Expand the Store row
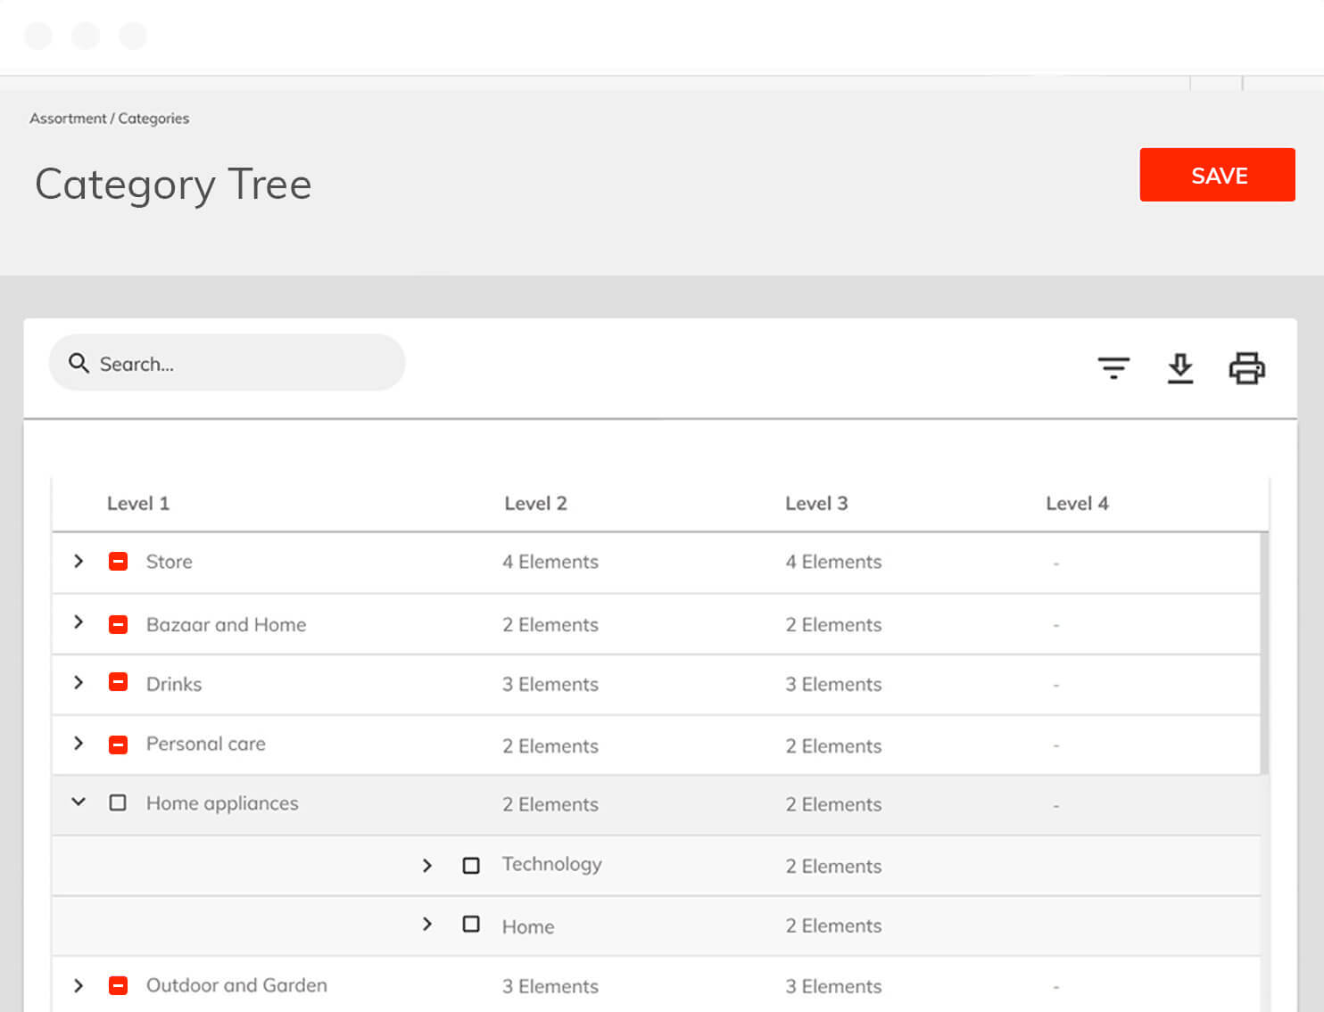Image resolution: width=1324 pixels, height=1012 pixels. pos(79,561)
